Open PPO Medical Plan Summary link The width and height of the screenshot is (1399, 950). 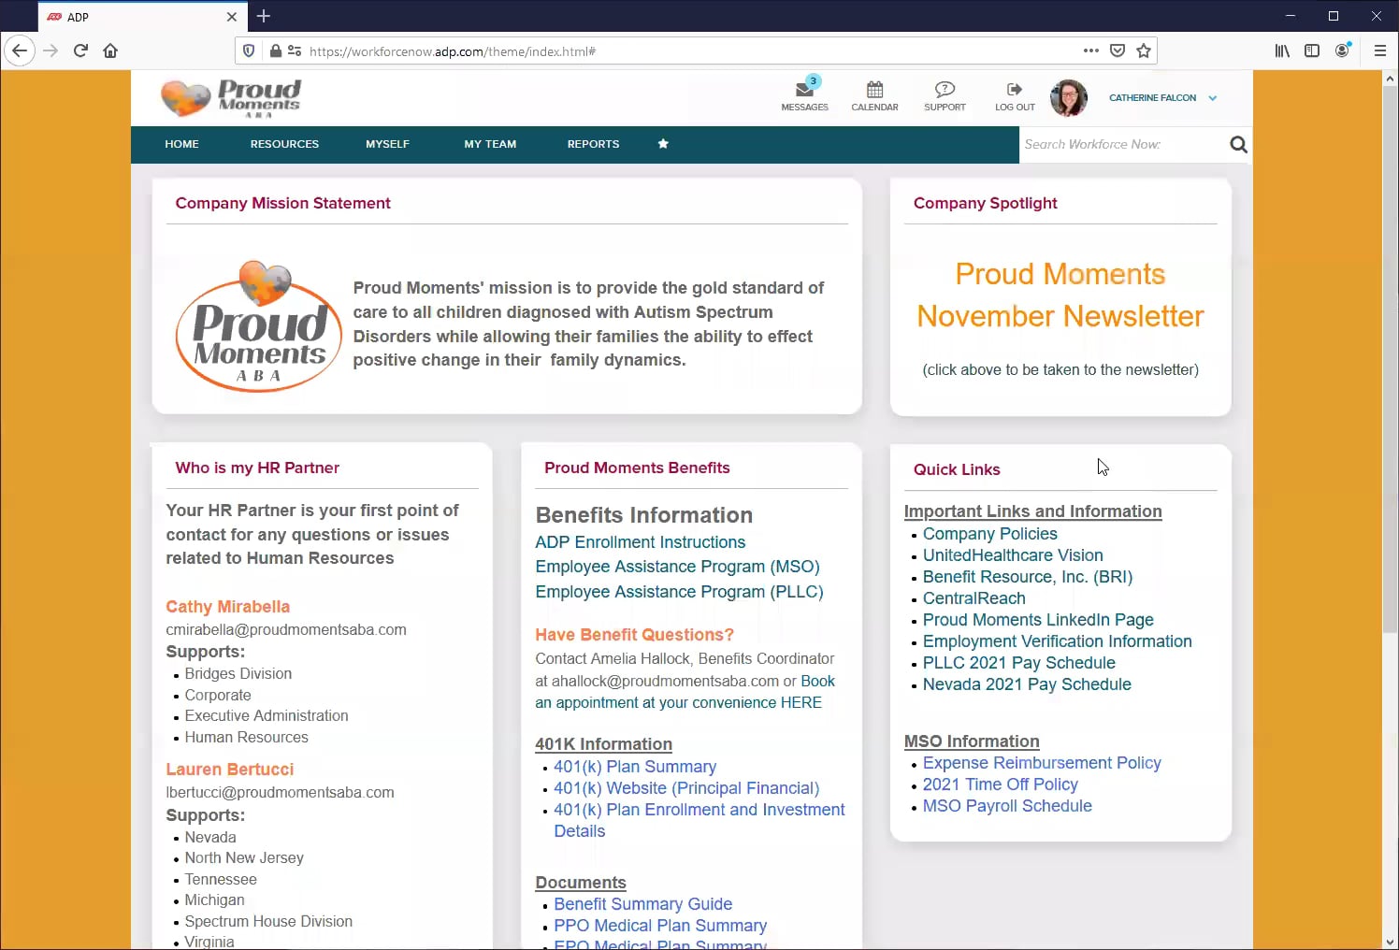[x=660, y=926]
